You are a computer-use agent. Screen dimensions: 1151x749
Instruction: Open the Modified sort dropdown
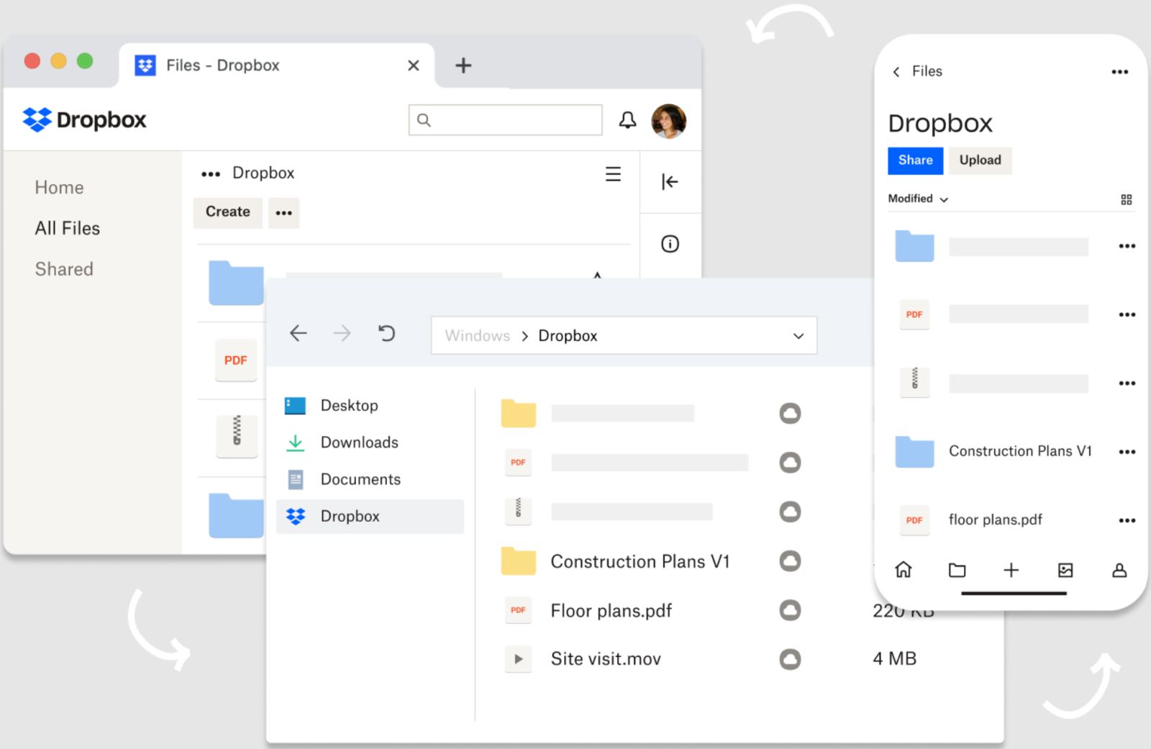click(x=918, y=199)
